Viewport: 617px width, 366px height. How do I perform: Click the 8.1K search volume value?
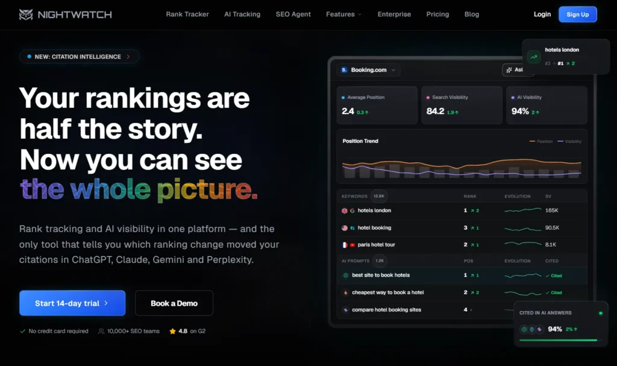[x=551, y=245]
